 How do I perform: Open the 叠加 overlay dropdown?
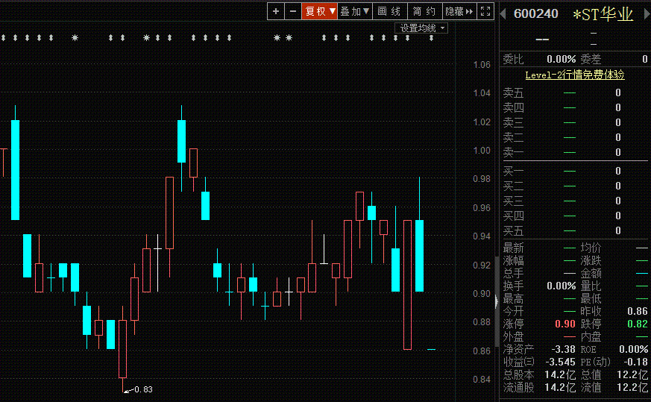point(355,11)
